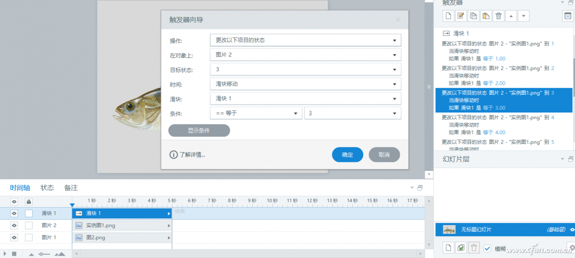Screen dimensions: 575x258
Task: Uncheck the 模糊 checkbox
Action: pos(487,248)
